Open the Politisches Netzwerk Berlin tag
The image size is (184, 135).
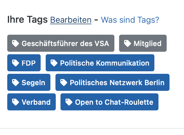pos(112,82)
